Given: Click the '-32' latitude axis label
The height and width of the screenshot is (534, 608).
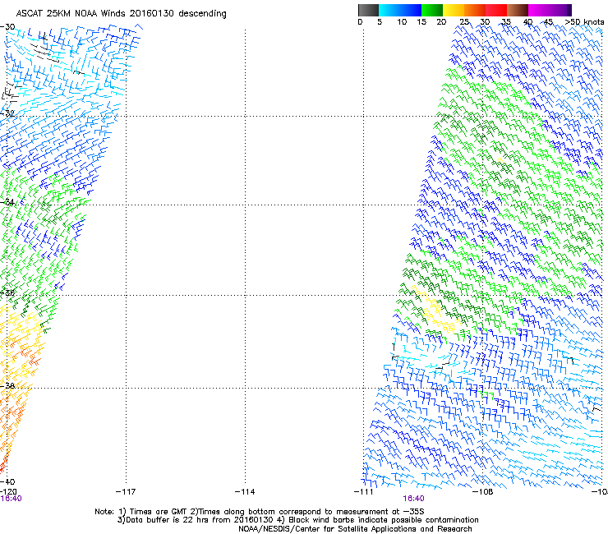Looking at the screenshot, I should tap(7, 113).
